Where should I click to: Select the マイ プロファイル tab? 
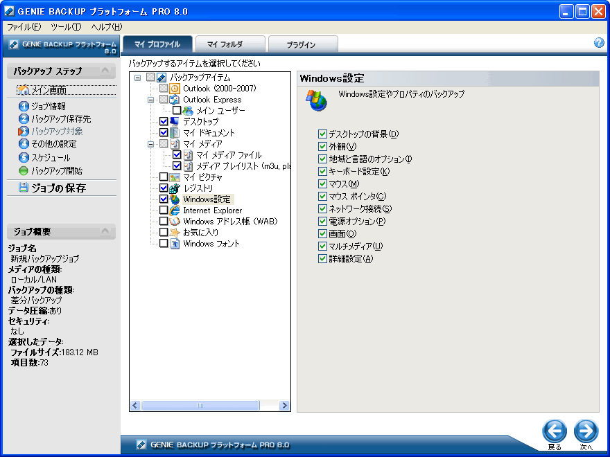tap(157, 44)
